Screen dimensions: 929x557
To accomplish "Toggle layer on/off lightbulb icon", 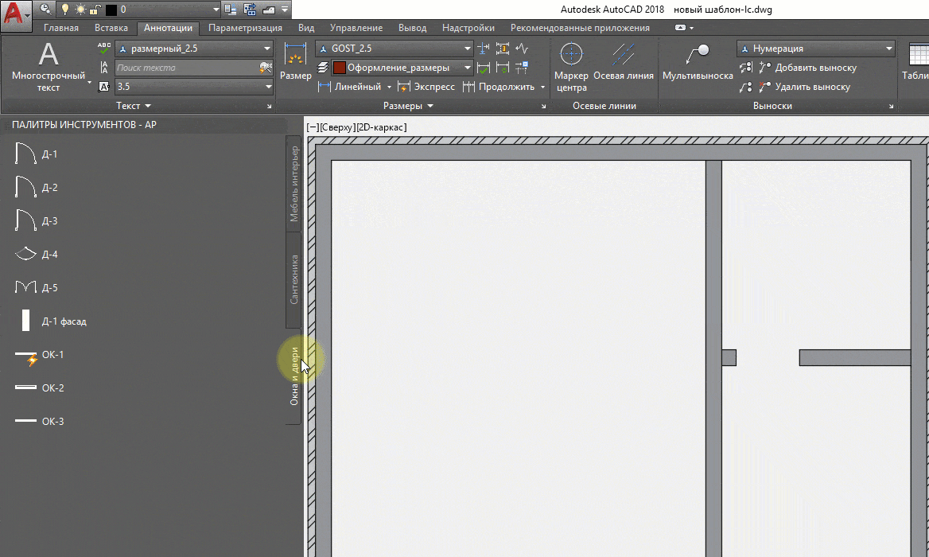I will pyautogui.click(x=65, y=10).
